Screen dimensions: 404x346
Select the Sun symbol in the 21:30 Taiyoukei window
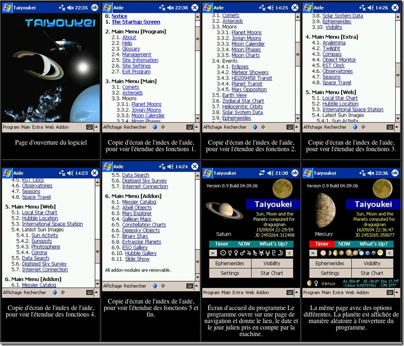pos(223,253)
